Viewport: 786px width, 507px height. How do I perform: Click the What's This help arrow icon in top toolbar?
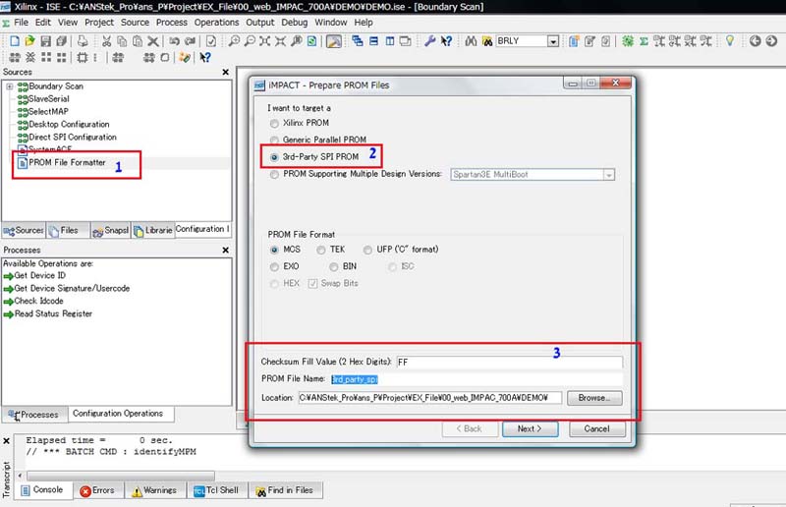[446, 41]
